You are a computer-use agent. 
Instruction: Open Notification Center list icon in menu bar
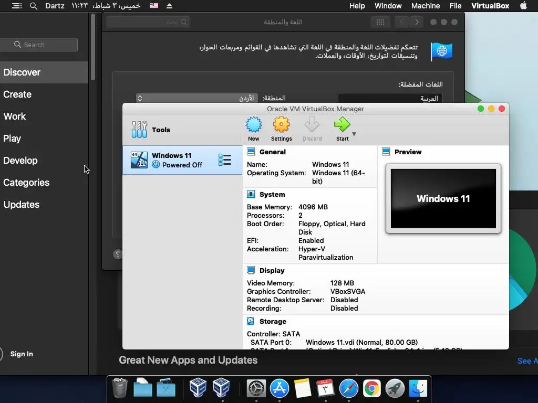tap(16, 6)
